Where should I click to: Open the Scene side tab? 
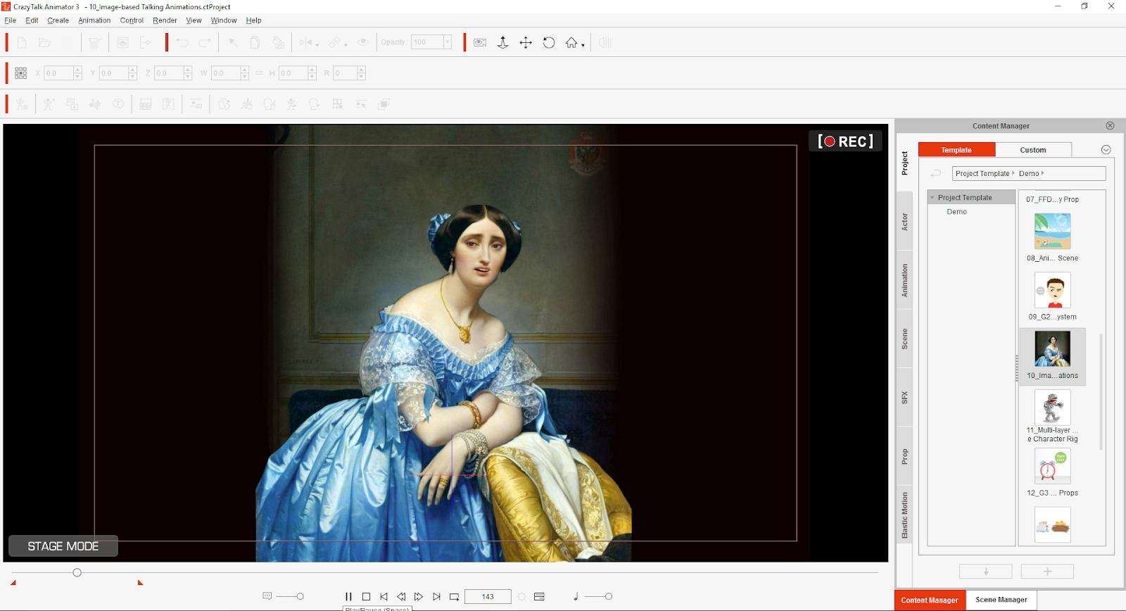(905, 339)
